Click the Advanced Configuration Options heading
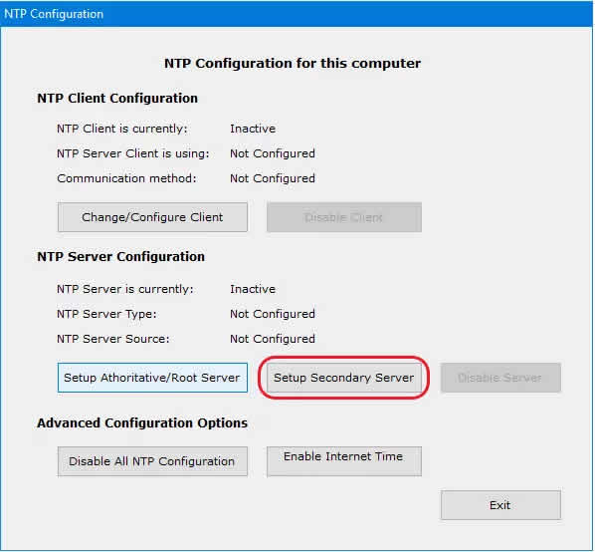Image resolution: width=595 pixels, height=552 pixels. (142, 422)
